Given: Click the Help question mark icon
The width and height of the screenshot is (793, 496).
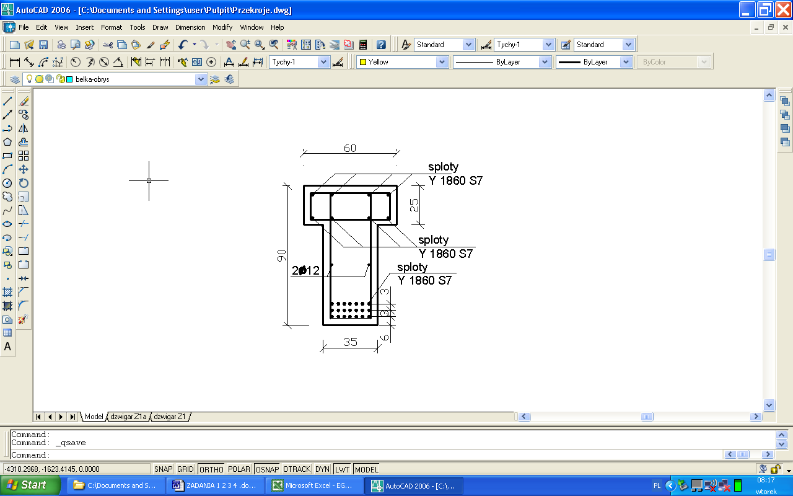Looking at the screenshot, I should point(381,45).
